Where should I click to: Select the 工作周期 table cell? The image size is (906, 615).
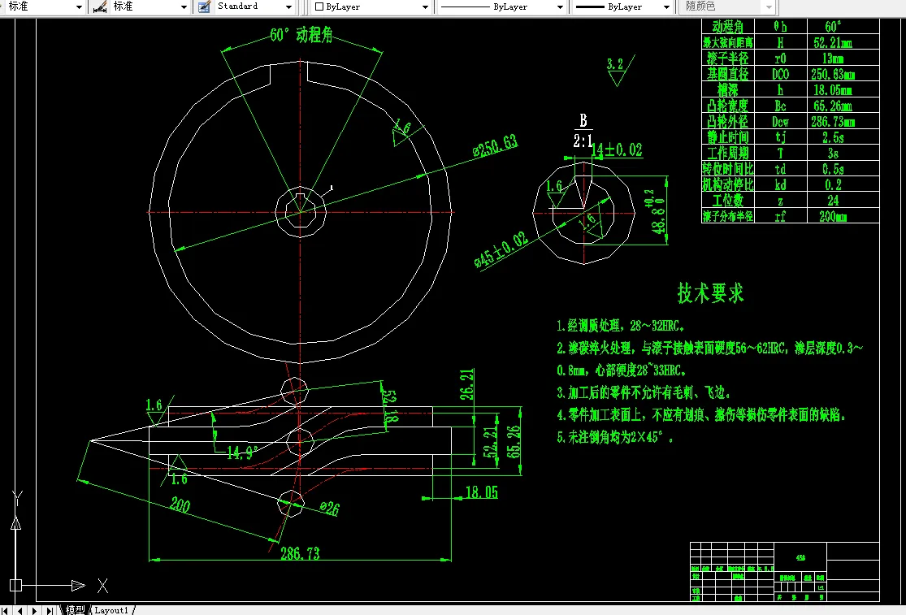point(728,153)
